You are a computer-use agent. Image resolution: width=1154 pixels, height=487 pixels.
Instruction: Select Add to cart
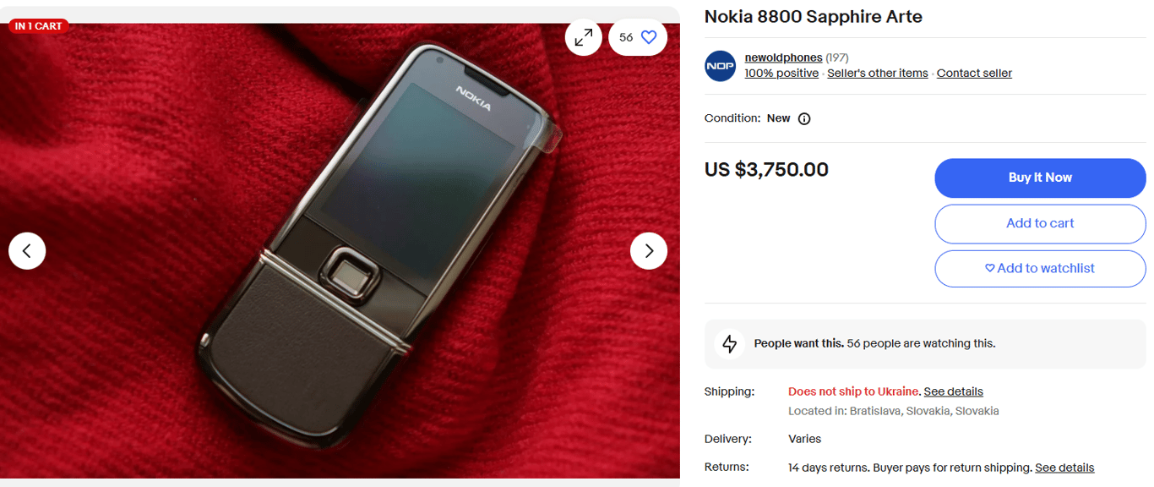click(x=1040, y=223)
